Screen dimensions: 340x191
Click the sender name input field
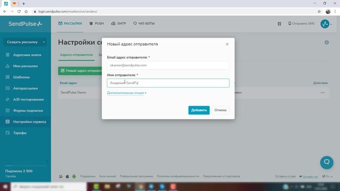pos(168,83)
